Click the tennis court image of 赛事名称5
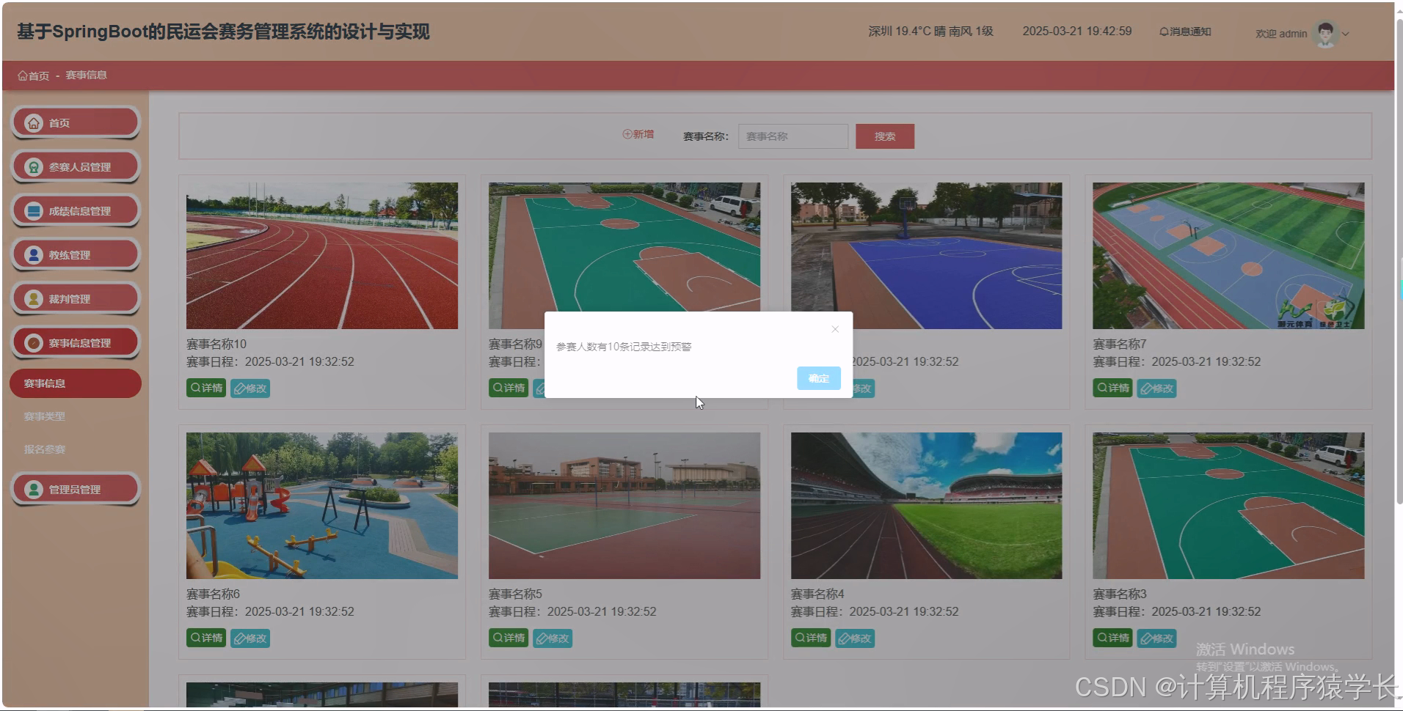This screenshot has width=1403, height=711. pos(624,506)
